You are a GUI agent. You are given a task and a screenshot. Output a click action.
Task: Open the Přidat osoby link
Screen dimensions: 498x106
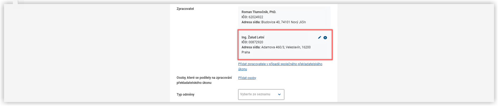(247, 78)
